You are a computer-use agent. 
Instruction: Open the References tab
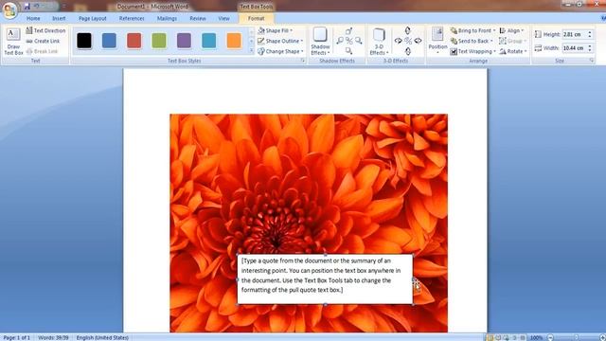pyautogui.click(x=132, y=18)
